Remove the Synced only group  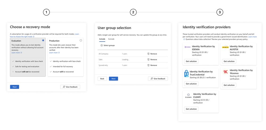152,65
